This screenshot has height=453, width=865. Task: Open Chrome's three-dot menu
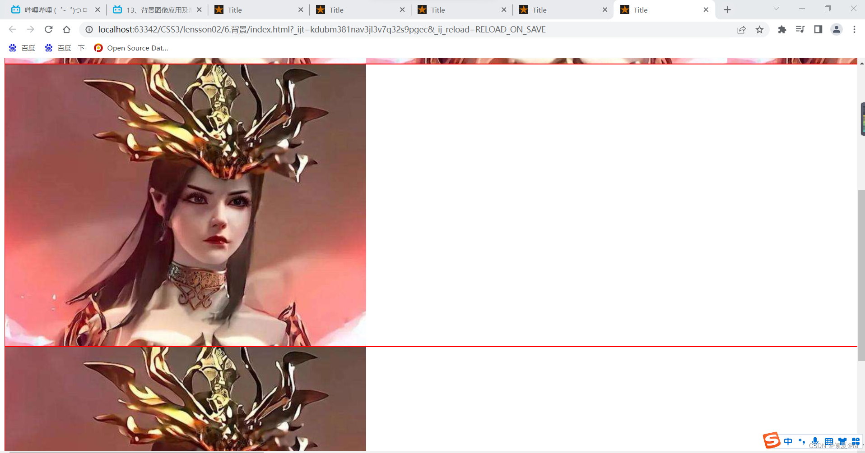(x=854, y=29)
